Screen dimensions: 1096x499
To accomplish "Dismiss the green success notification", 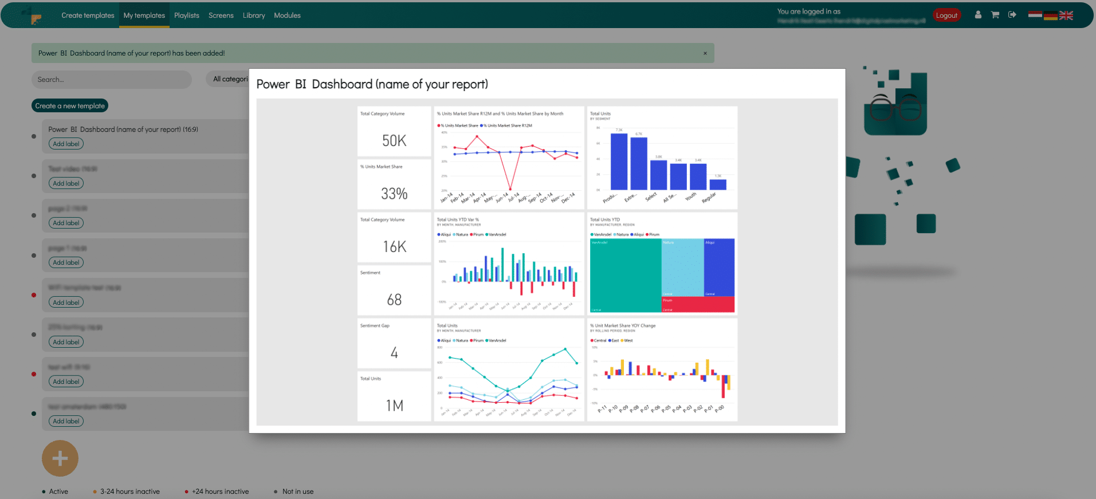I will tap(705, 53).
